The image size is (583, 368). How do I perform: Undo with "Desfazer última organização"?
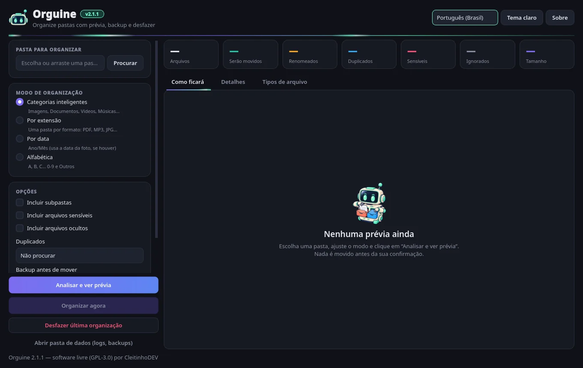84,325
